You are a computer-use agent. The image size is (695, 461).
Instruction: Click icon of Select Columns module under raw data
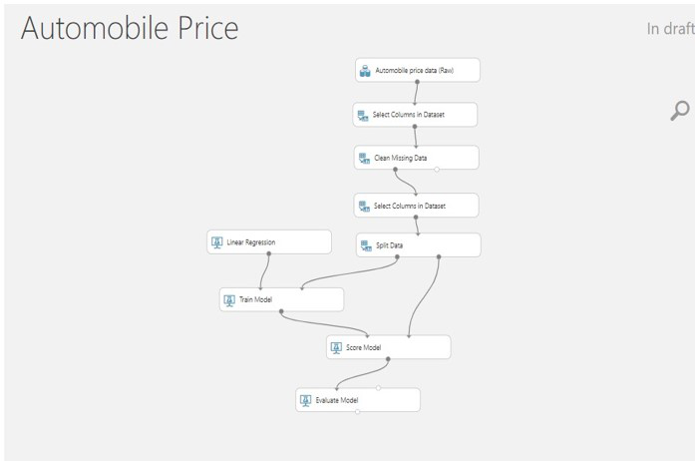(363, 115)
